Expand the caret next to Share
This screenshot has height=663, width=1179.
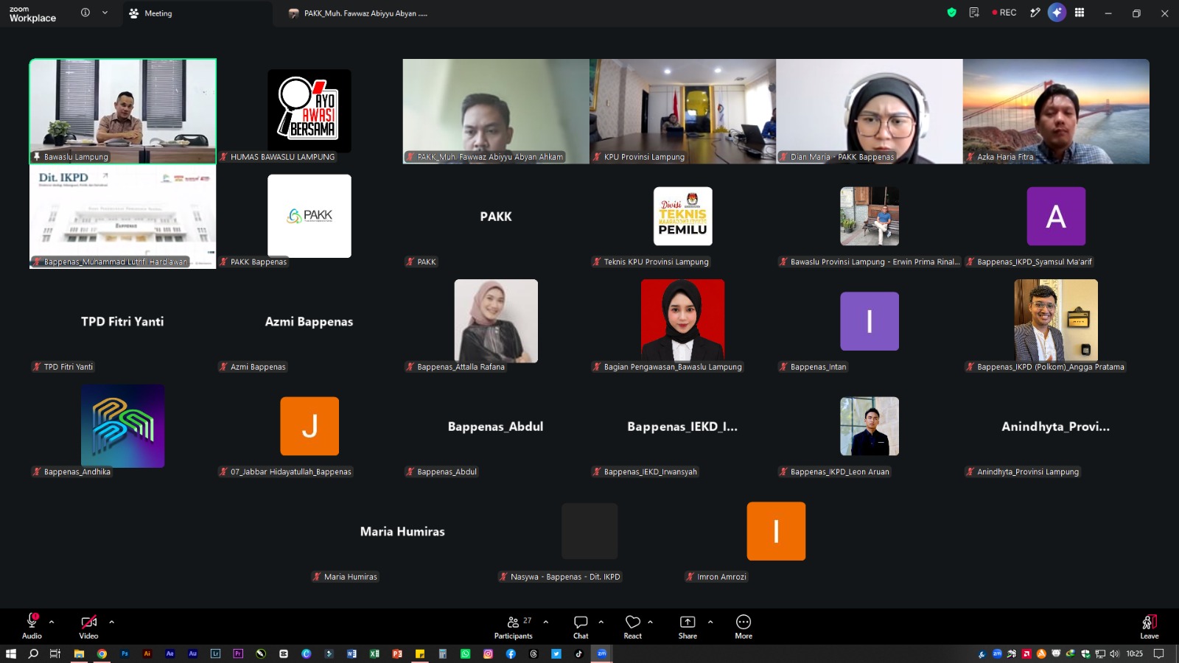coord(710,622)
